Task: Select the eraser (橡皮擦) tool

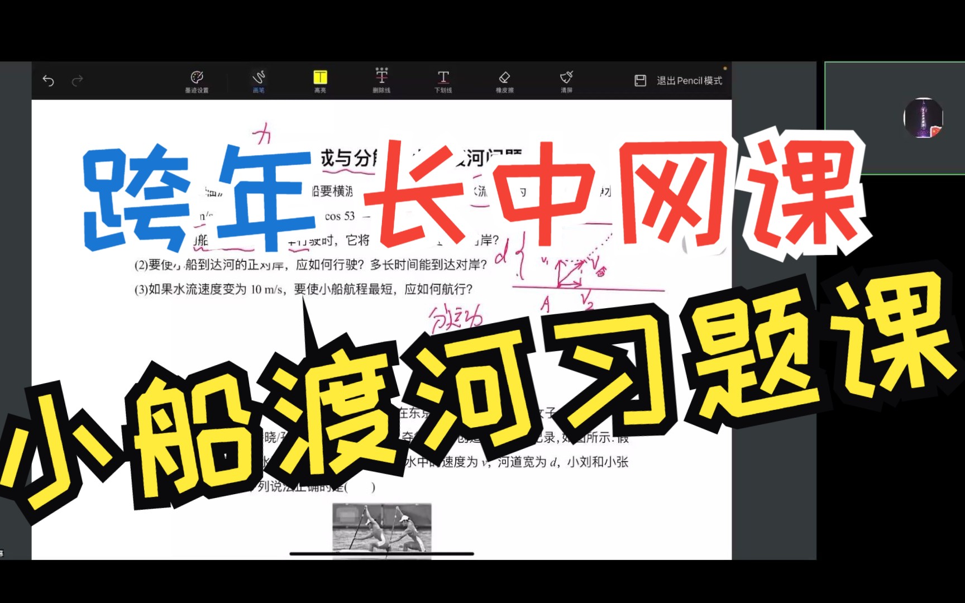Action: (x=505, y=82)
